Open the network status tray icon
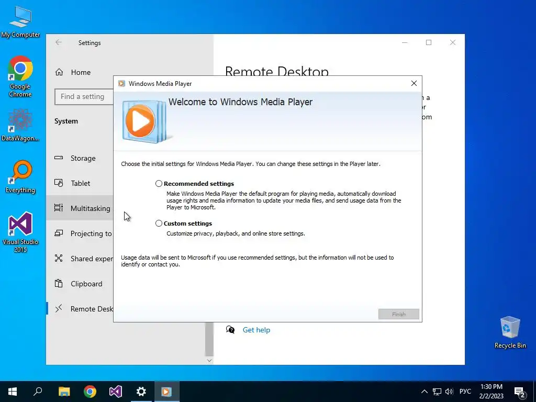This screenshot has width=536, height=402. (437, 392)
